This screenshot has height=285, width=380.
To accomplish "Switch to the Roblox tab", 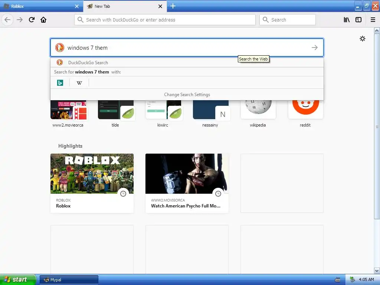I will [41, 6].
